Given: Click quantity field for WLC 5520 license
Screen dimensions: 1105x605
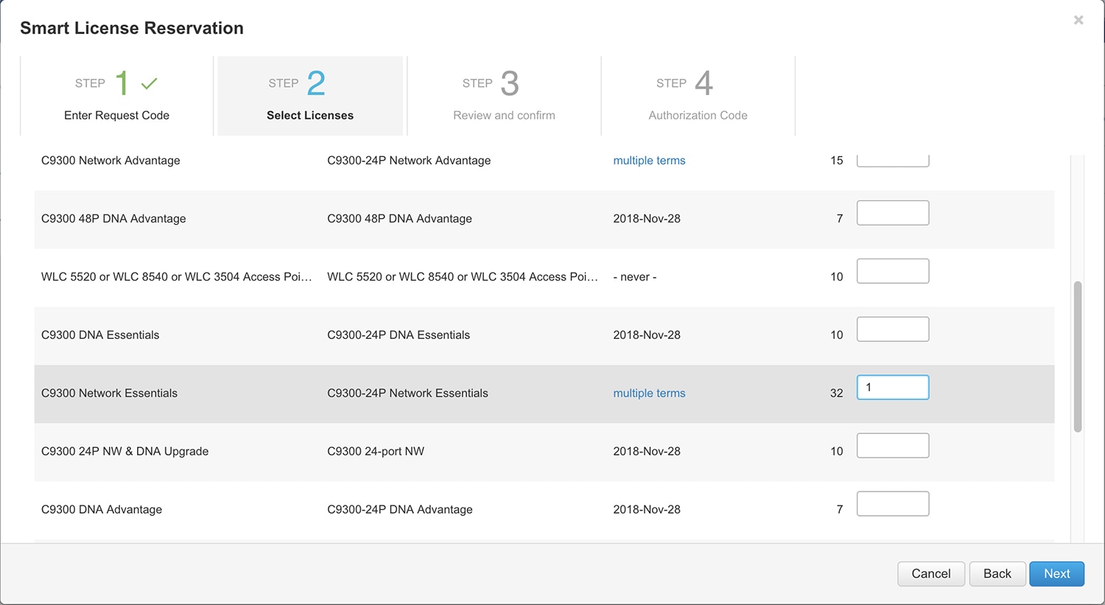Looking at the screenshot, I should point(893,271).
